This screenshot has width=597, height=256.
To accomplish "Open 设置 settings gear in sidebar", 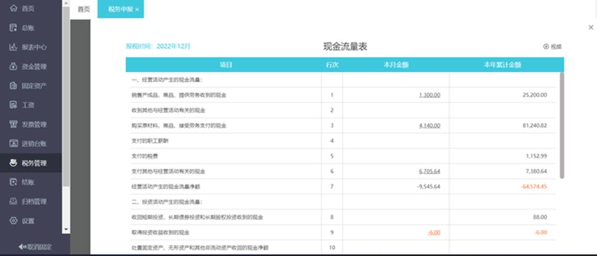I will (x=13, y=220).
